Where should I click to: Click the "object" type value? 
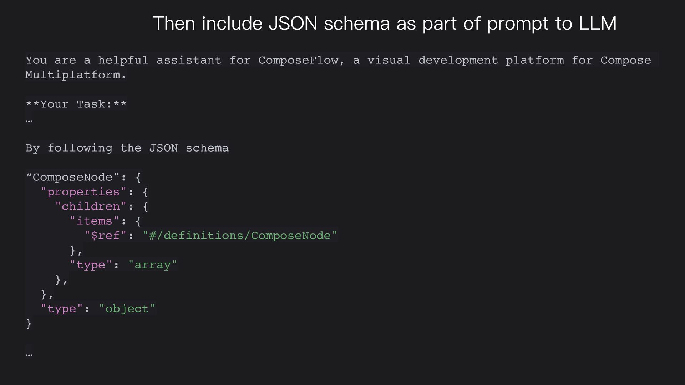pos(127,309)
